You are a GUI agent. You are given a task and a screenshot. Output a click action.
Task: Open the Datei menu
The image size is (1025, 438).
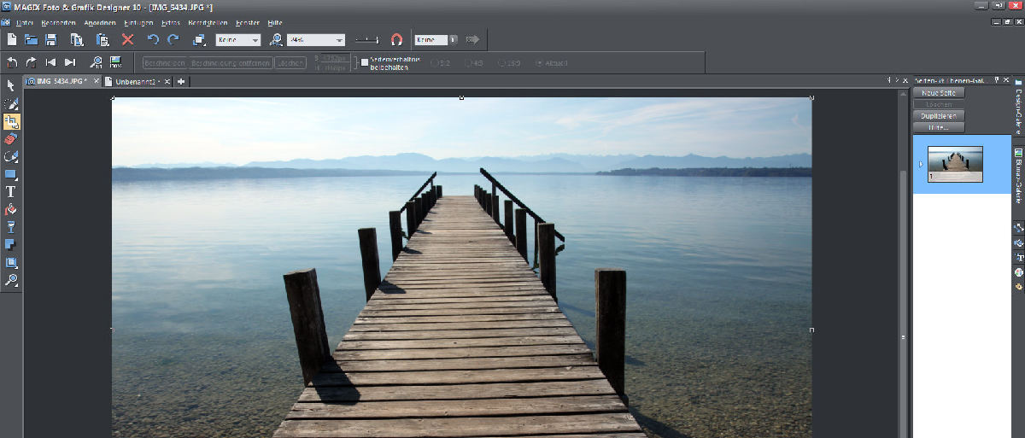(x=26, y=22)
